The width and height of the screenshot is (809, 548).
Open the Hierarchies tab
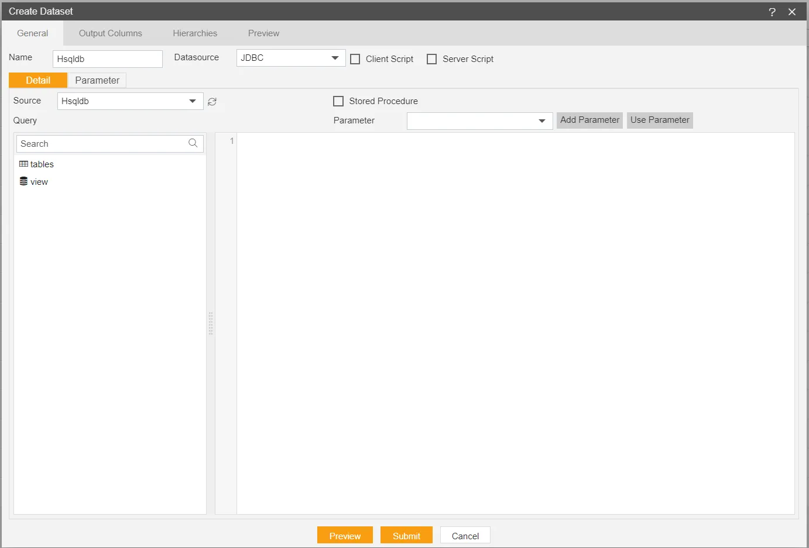point(195,33)
